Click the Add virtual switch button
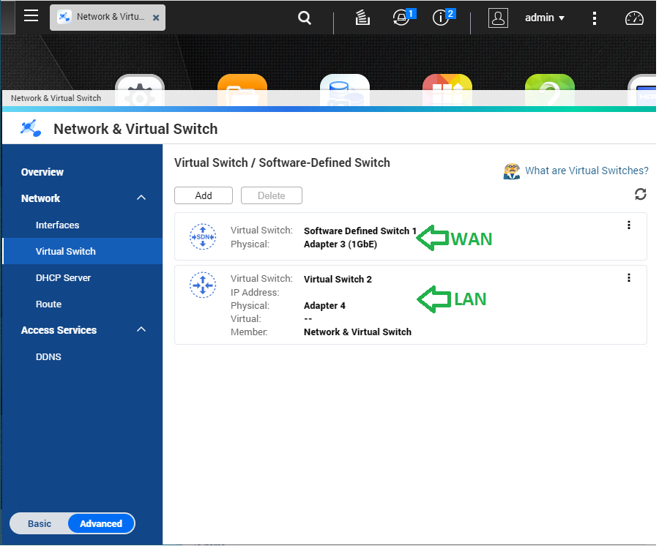 pyautogui.click(x=204, y=195)
